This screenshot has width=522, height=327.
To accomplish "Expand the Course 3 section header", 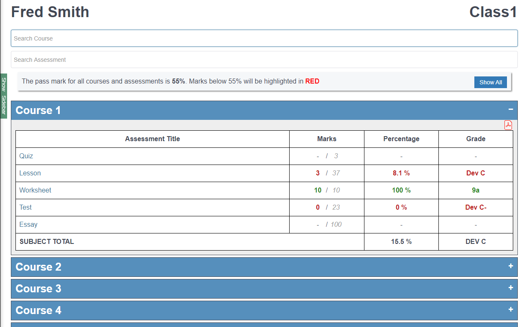I will tap(38, 289).
